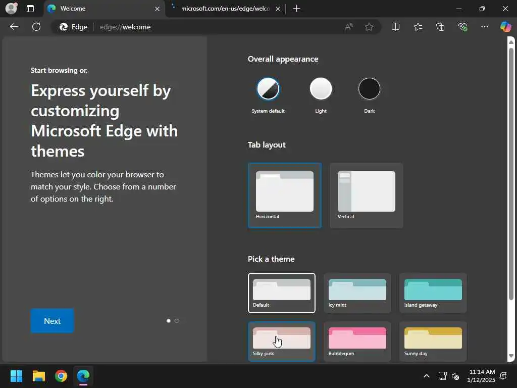Launch Google Chrome from the taskbar
517x388 pixels.
[61, 376]
